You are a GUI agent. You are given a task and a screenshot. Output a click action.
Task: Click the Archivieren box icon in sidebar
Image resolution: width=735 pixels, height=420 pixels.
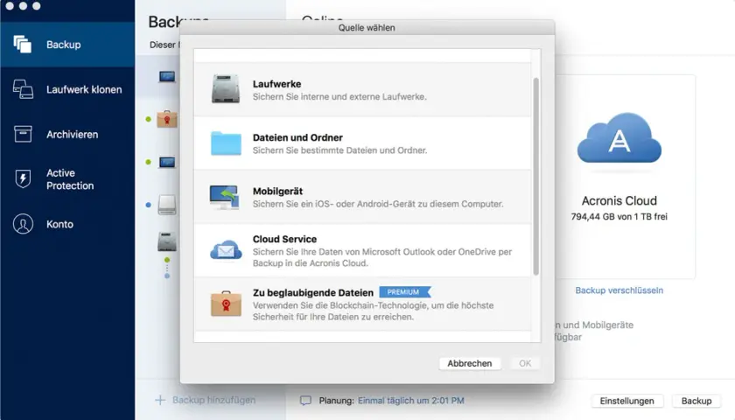23,134
